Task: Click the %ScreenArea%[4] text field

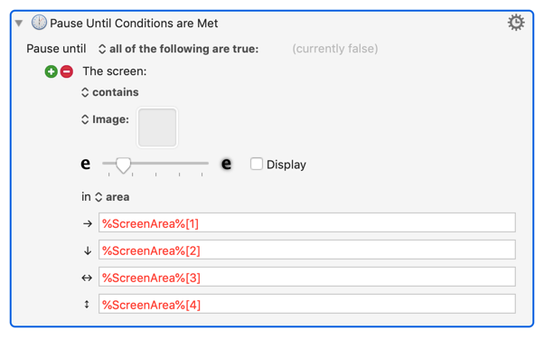Action: pos(307,304)
